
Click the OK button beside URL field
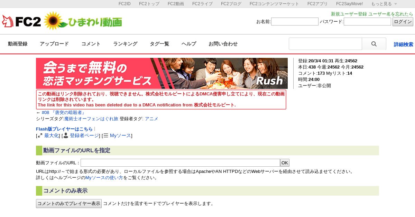(285, 163)
